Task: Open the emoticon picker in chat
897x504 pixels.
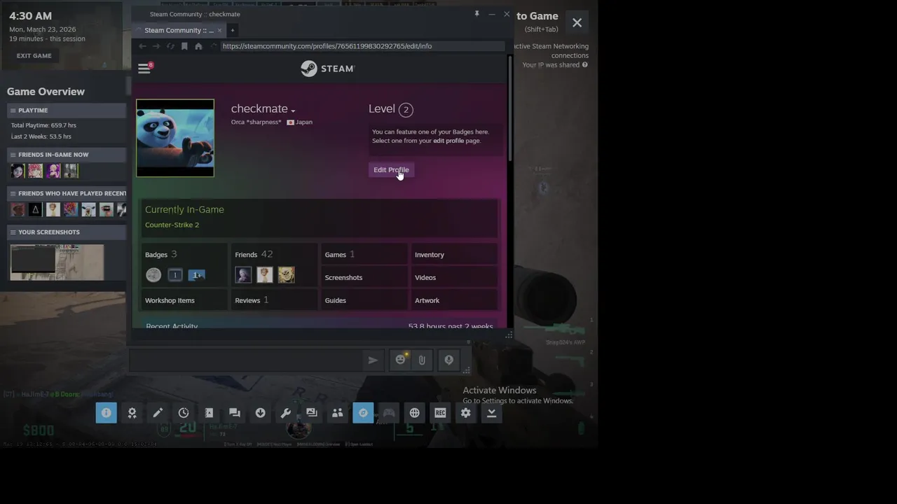Action: coord(401,360)
